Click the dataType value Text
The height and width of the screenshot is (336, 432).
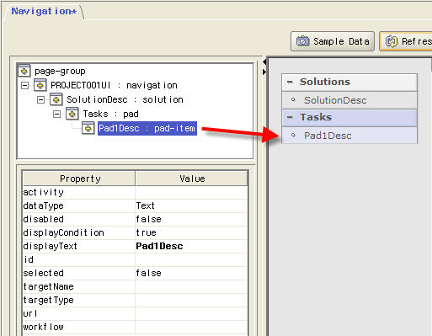(192, 205)
